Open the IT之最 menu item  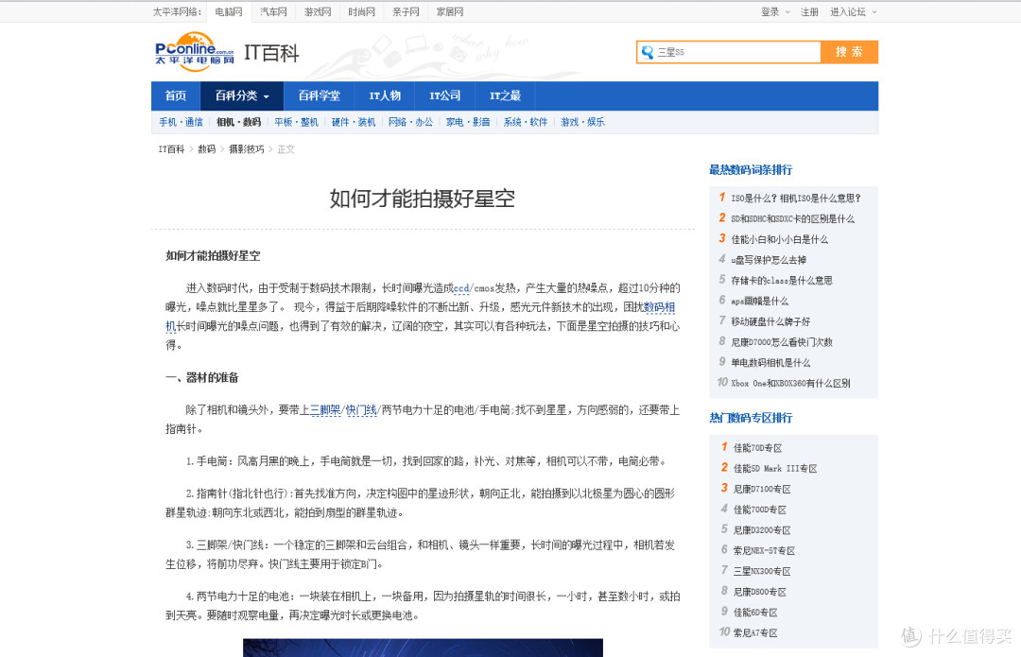tap(505, 95)
